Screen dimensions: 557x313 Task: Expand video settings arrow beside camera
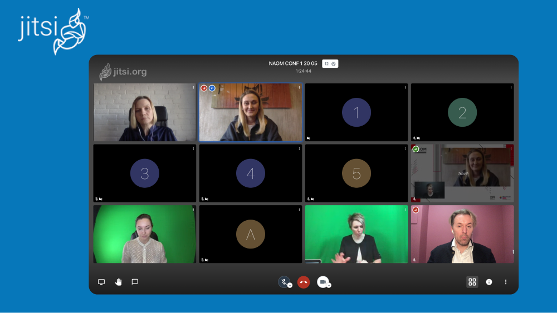(x=329, y=285)
